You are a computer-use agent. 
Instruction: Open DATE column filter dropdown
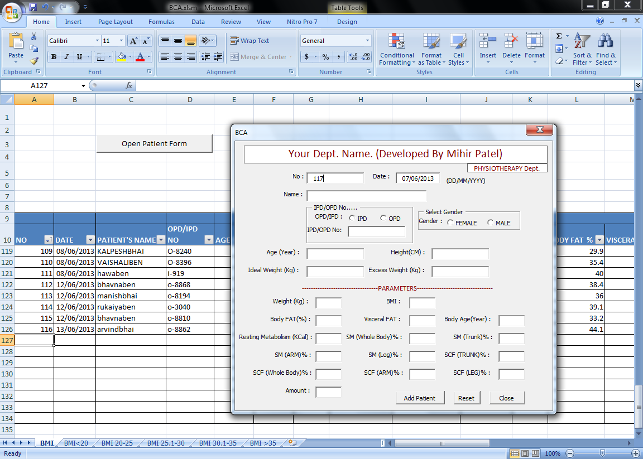(90, 240)
